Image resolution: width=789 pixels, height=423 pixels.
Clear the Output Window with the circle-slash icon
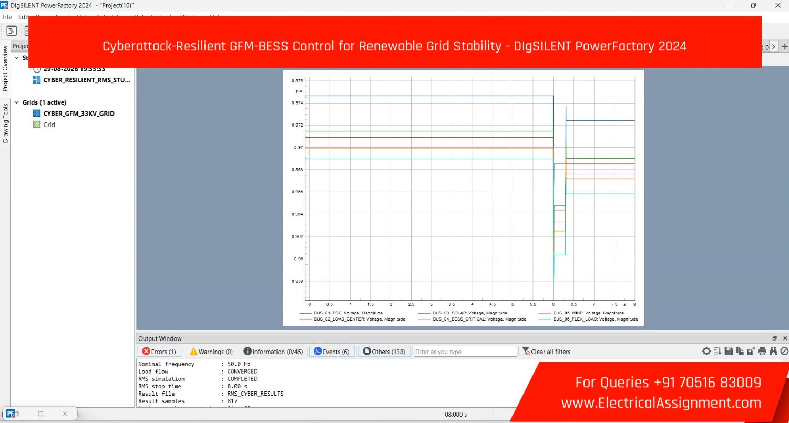pos(784,352)
